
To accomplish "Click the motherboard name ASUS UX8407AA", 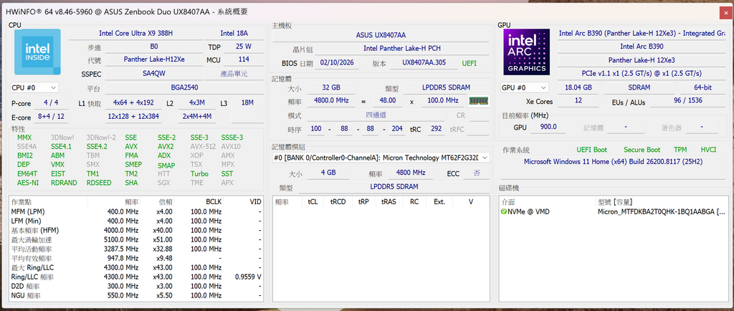I will coord(381,35).
